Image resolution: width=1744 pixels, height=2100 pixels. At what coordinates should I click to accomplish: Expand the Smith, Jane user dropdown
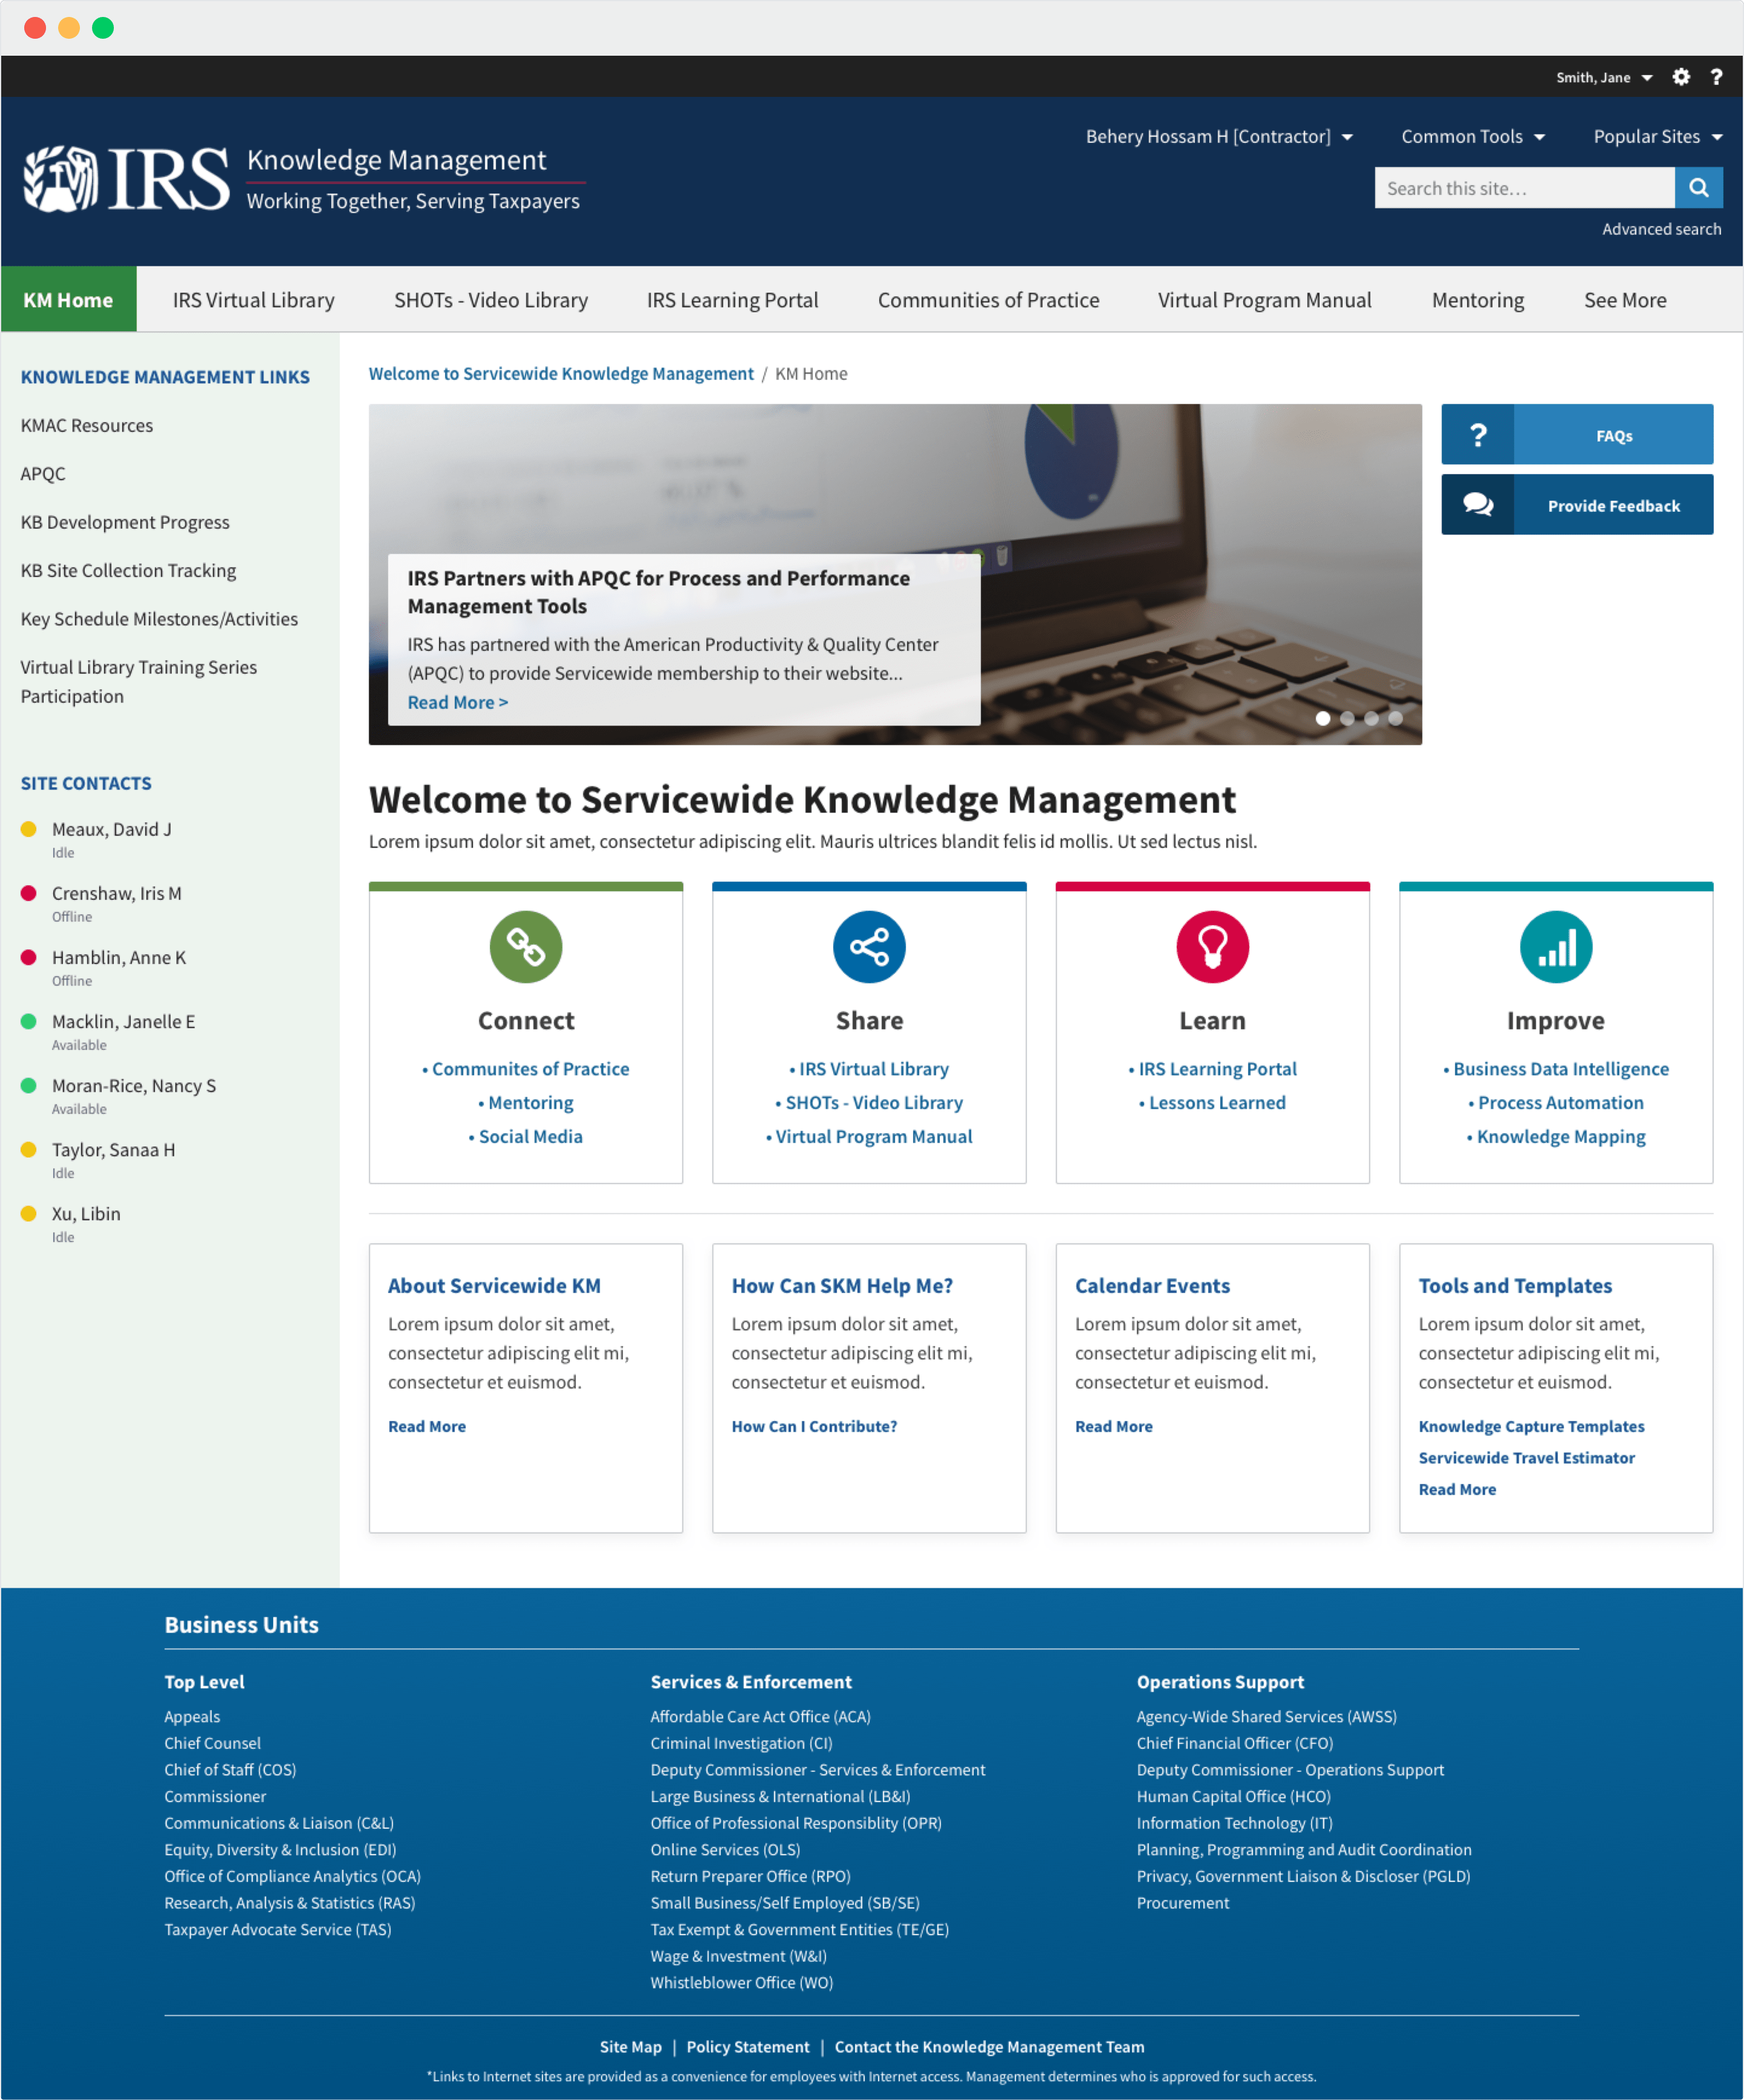[1603, 77]
